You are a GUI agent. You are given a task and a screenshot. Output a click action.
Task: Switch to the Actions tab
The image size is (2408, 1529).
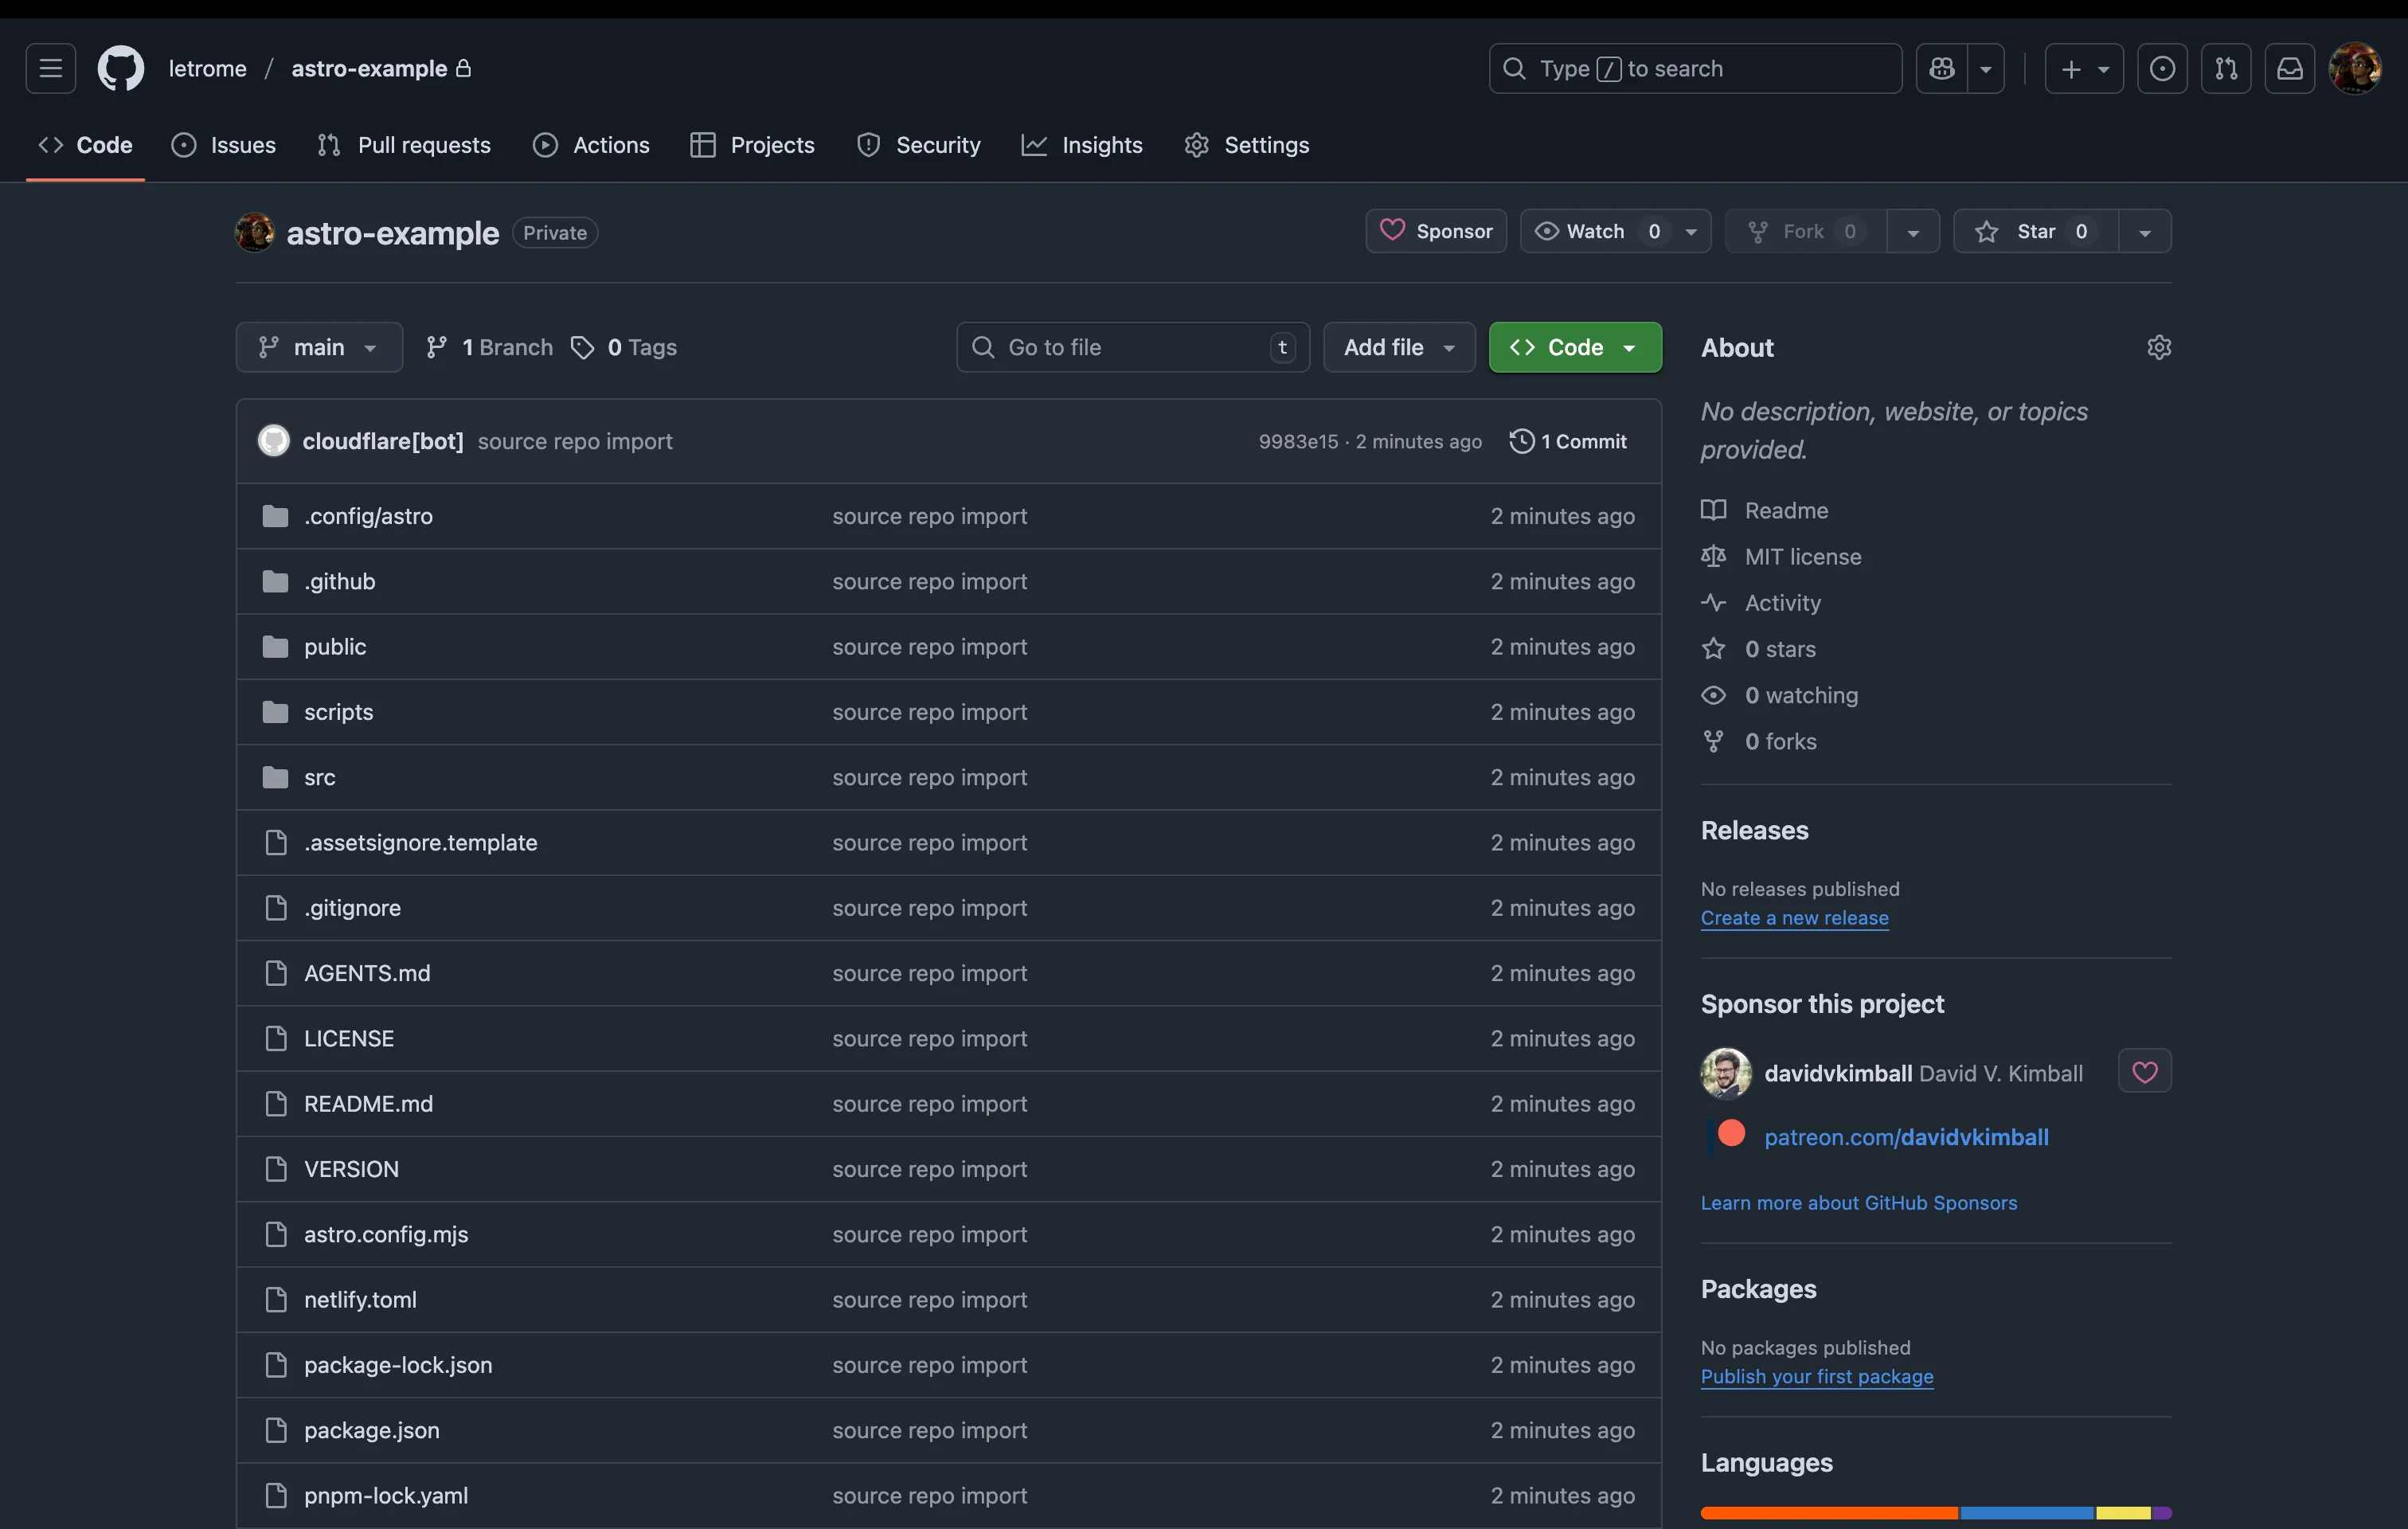(591, 145)
